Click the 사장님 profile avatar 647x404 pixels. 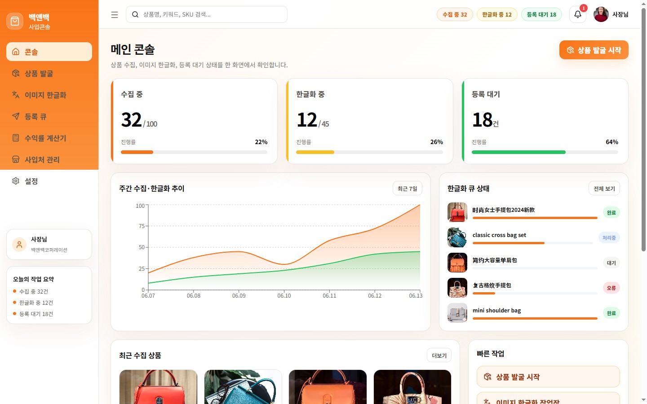pyautogui.click(x=601, y=14)
